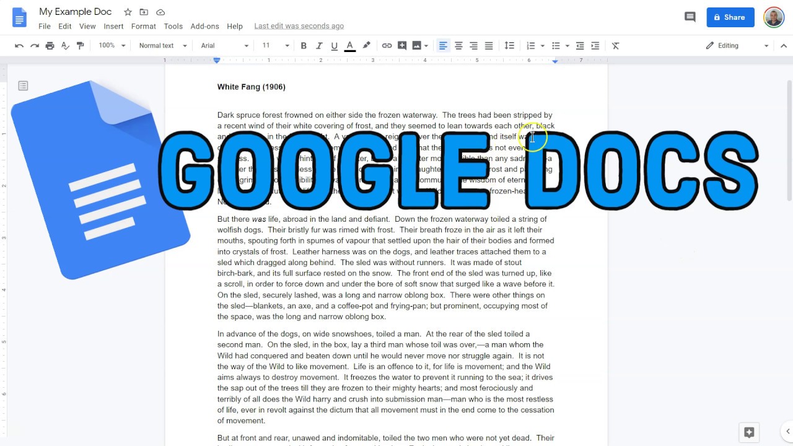The height and width of the screenshot is (446, 793).
Task: Rename the My Example Doc title
Action: [76, 12]
